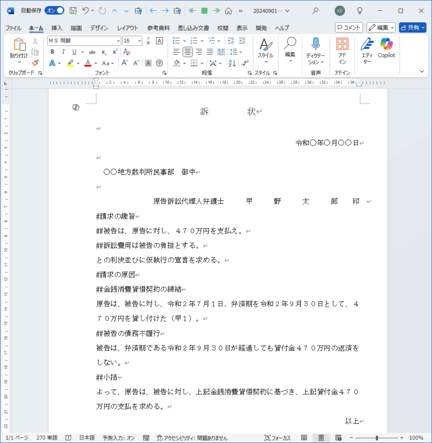Open the search magnifier in title bar
The height and width of the screenshot is (443, 432).
(315, 11)
